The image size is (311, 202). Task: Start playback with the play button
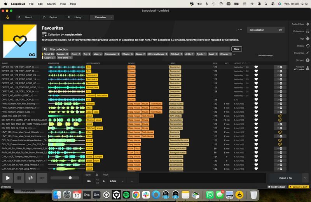coord(8,178)
